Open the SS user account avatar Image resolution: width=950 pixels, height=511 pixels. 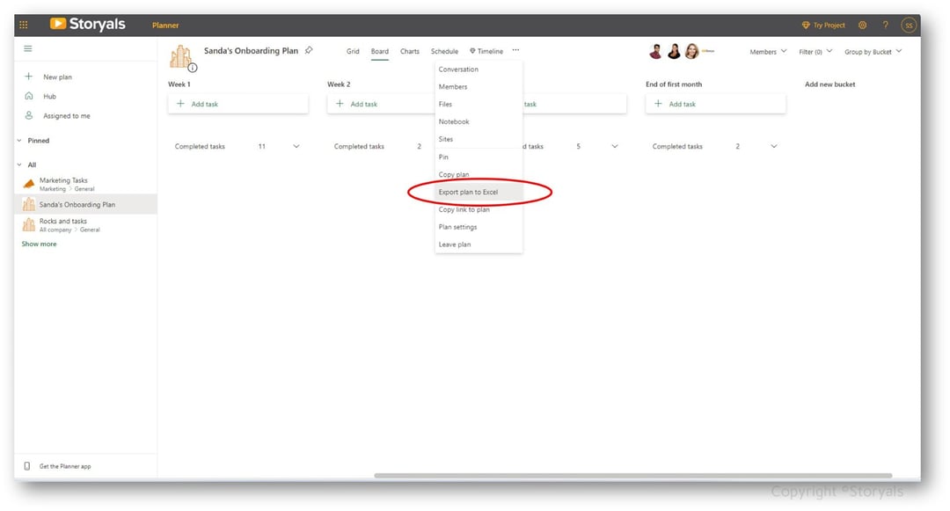(908, 26)
